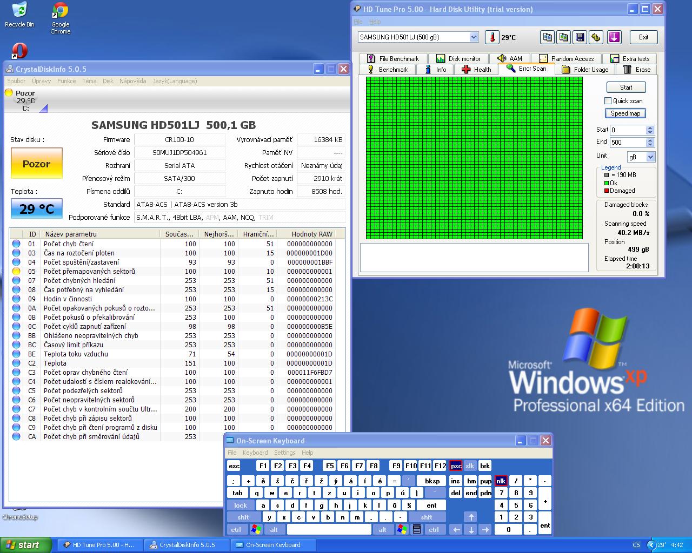
Task: Click down arrow key on On-Screen Keyboard
Action: click(x=470, y=530)
